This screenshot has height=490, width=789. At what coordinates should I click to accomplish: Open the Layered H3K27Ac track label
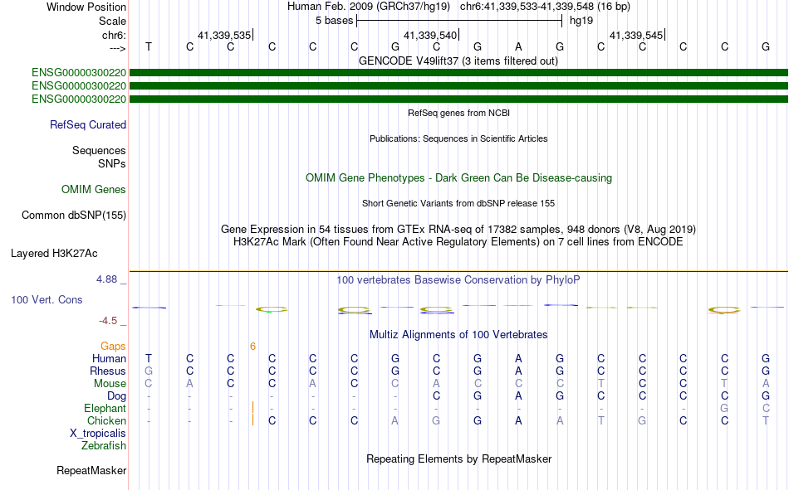[54, 254]
